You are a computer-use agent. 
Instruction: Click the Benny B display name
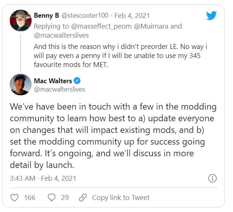pos(47,15)
